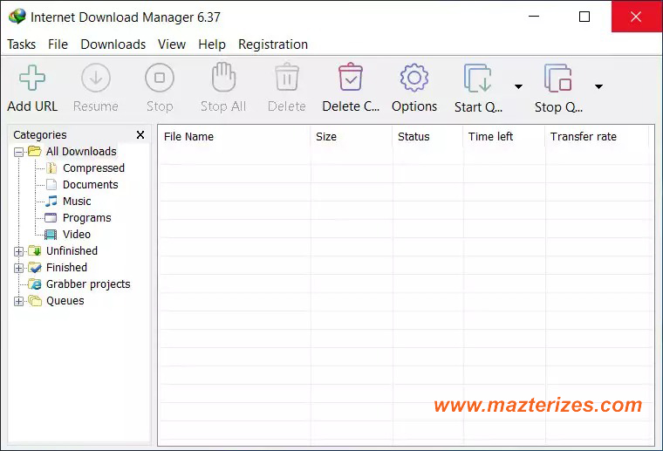The height and width of the screenshot is (451, 663).
Task: Click the Start Queue icon
Action: (x=478, y=78)
